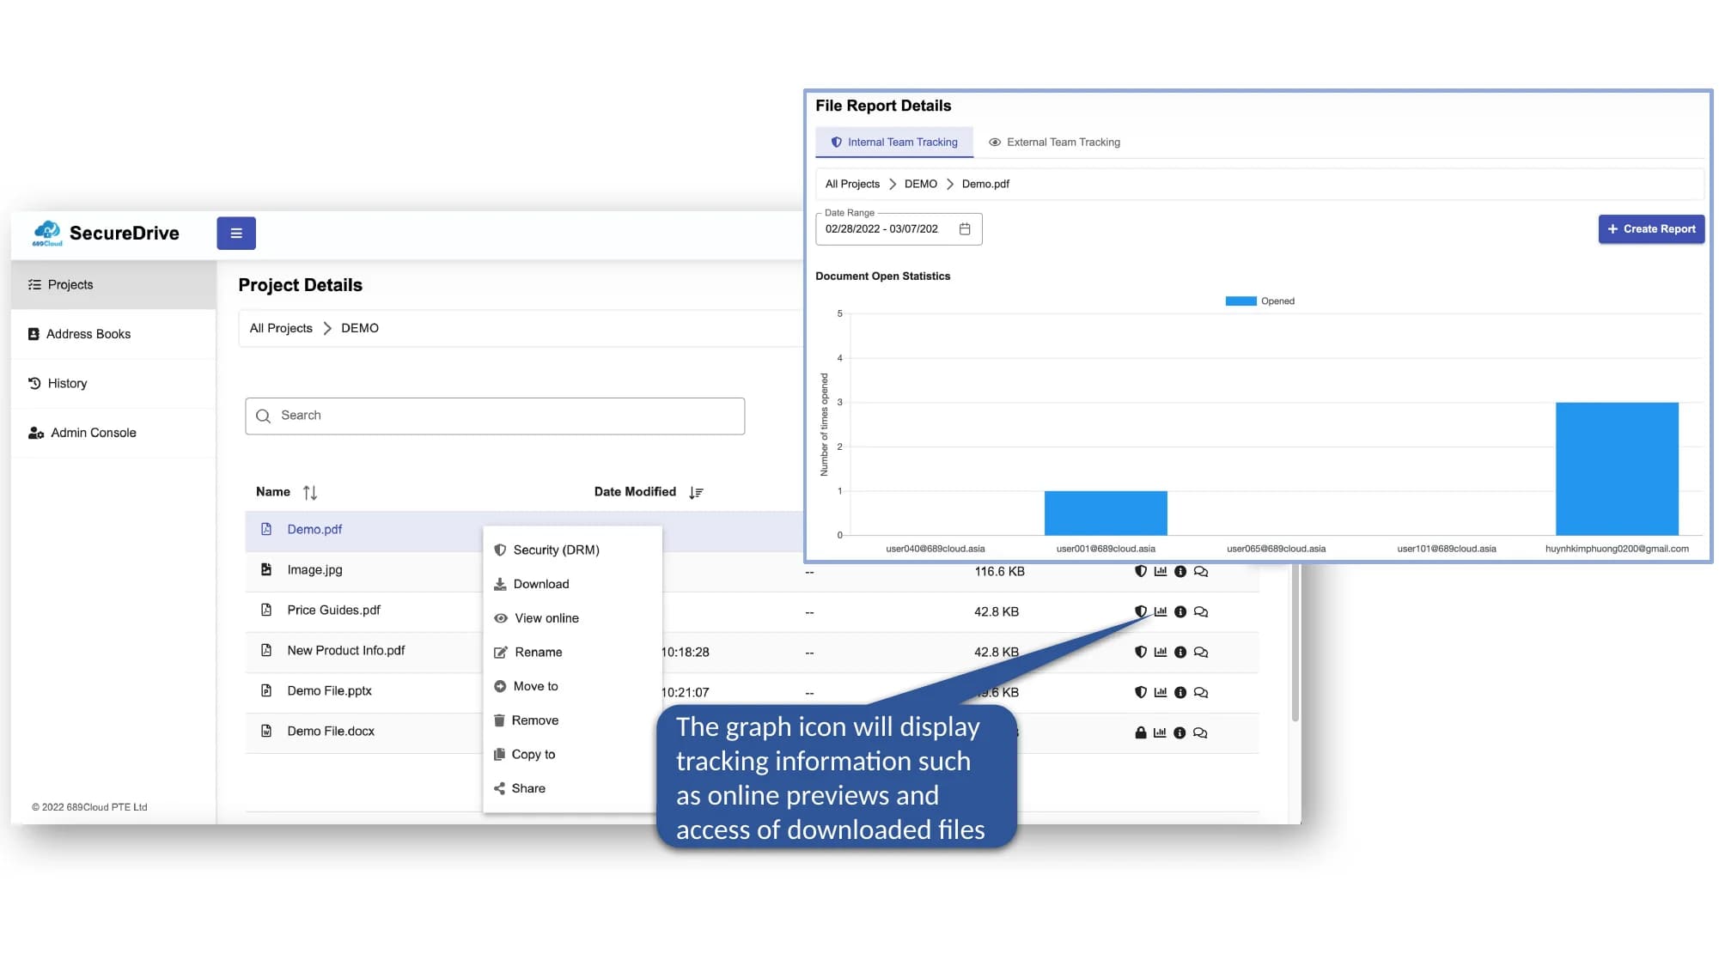Open the hamburger menu next to SecureDrive
This screenshot has height=966, width=1719.
(236, 233)
